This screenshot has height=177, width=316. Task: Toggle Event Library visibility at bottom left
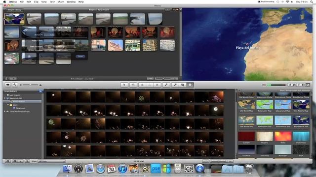(8, 161)
